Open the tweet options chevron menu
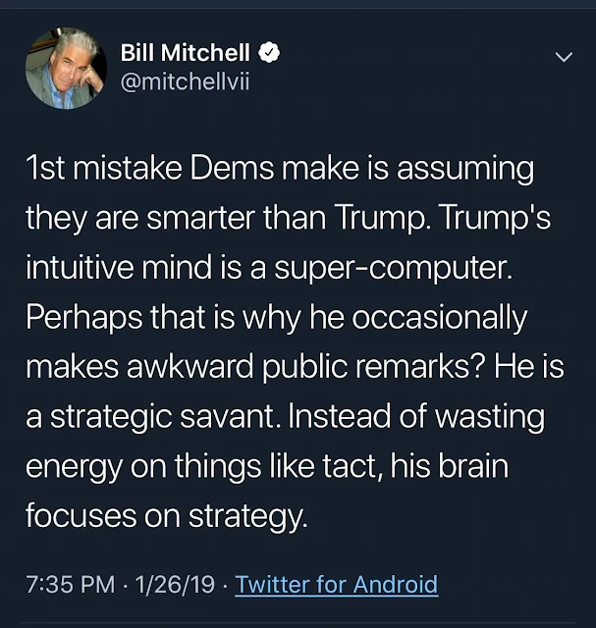 point(563,58)
